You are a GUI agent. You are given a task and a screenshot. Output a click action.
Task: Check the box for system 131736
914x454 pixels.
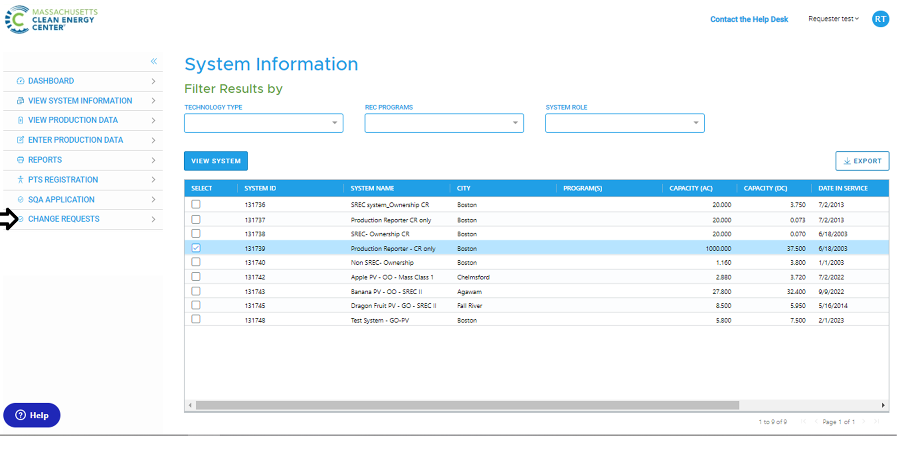click(x=196, y=204)
